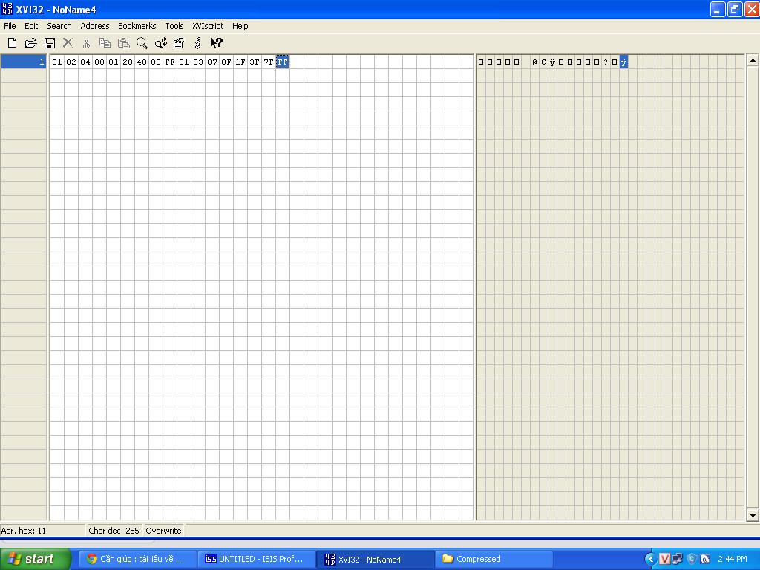
Task: Select hex byte 0F
Action: [x=226, y=62]
